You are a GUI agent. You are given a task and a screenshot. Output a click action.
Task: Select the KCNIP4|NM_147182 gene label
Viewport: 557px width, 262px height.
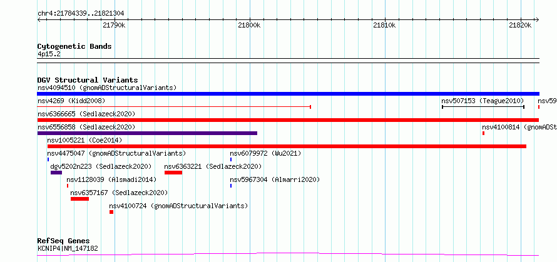pos(68,248)
